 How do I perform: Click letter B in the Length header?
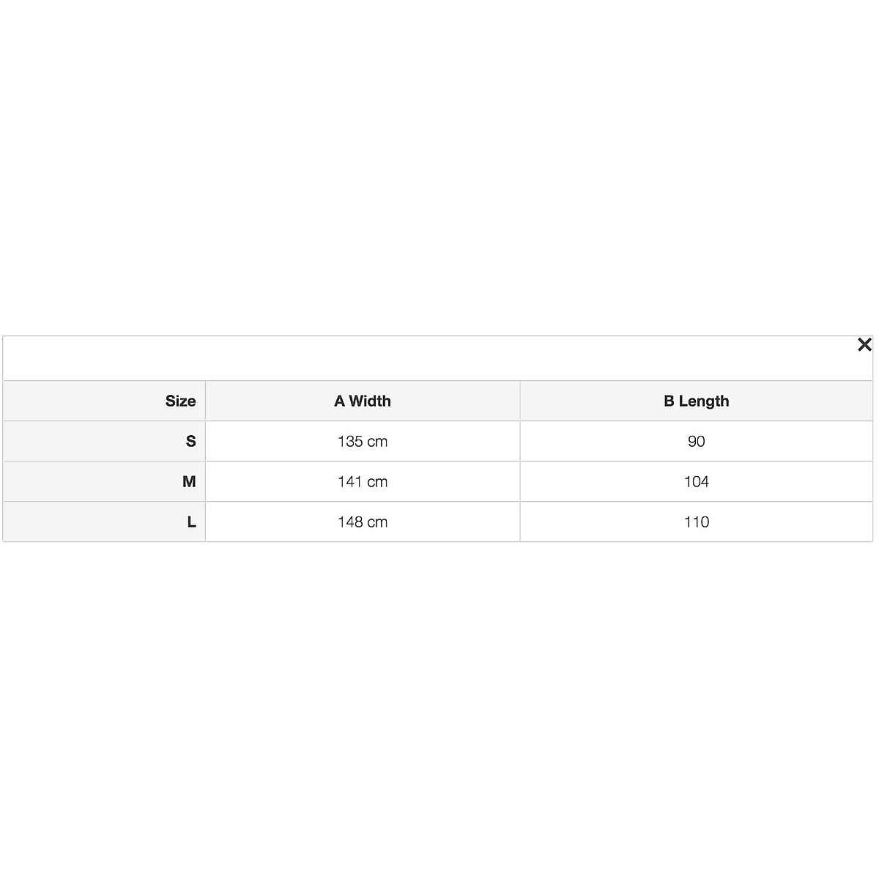point(669,401)
